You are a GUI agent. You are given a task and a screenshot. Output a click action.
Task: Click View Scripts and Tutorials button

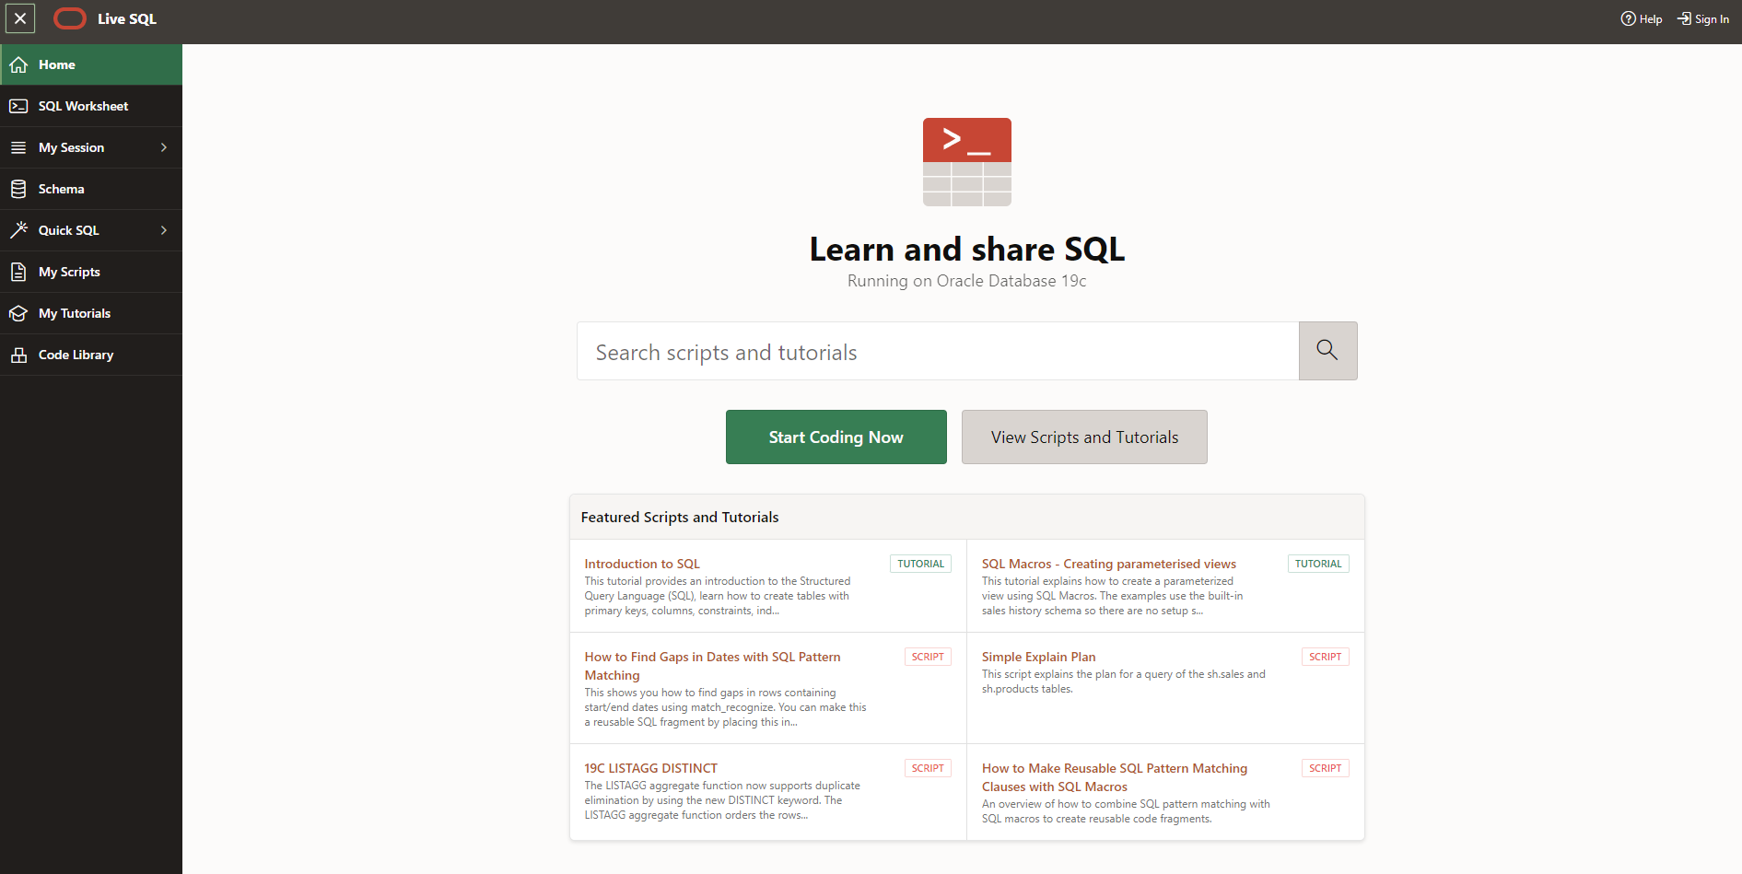tap(1084, 437)
